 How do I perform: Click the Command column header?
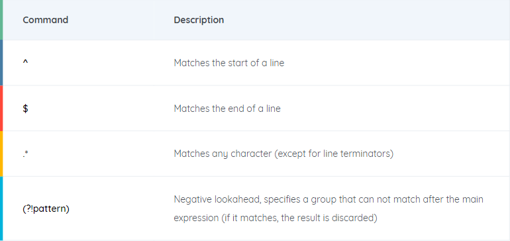pyautogui.click(x=46, y=20)
